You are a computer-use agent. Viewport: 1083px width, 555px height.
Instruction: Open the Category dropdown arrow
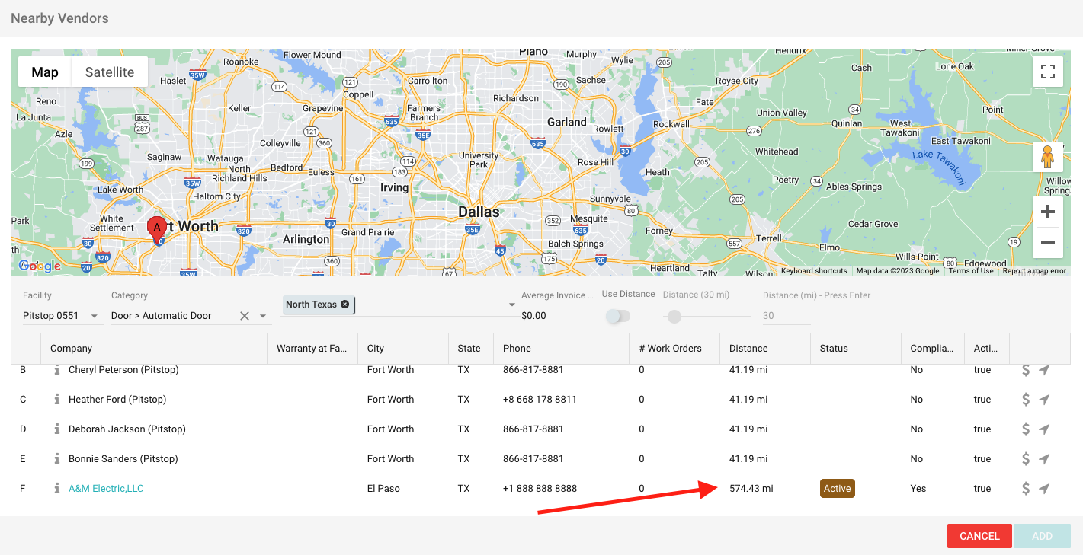pyautogui.click(x=263, y=316)
